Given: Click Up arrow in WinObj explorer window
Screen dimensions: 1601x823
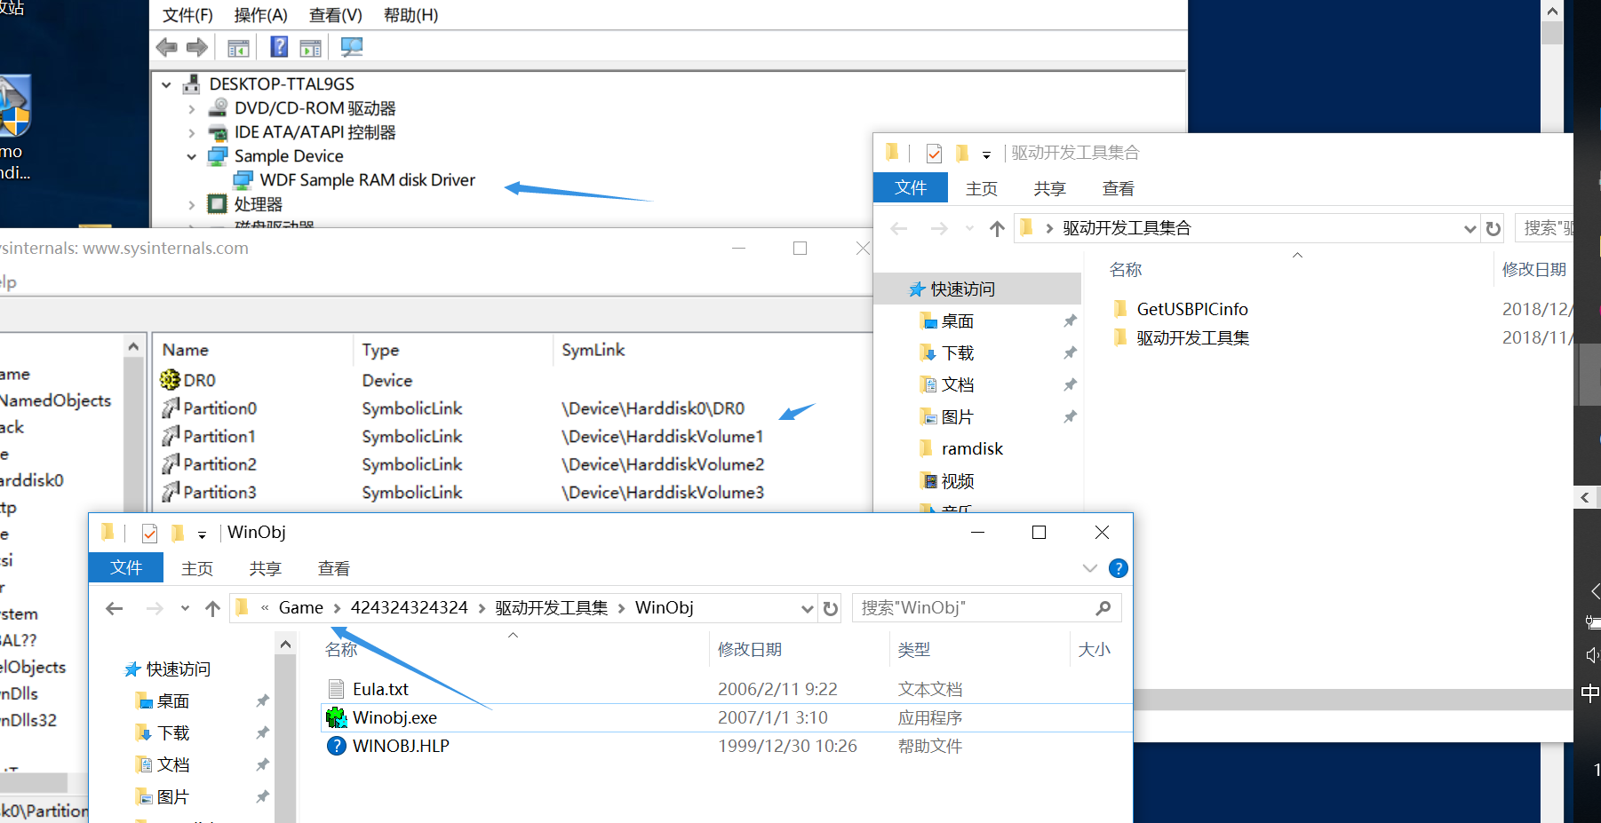Looking at the screenshot, I should tap(212, 608).
